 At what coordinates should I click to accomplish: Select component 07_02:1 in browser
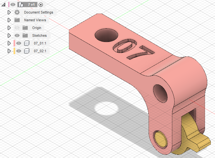pos(40,51)
